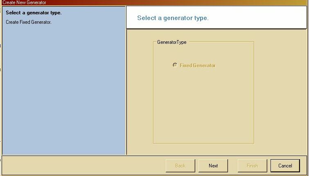Viewport: 309px width, 176px height.
Task: Proceed with the Next button
Action: pyautogui.click(x=213, y=166)
